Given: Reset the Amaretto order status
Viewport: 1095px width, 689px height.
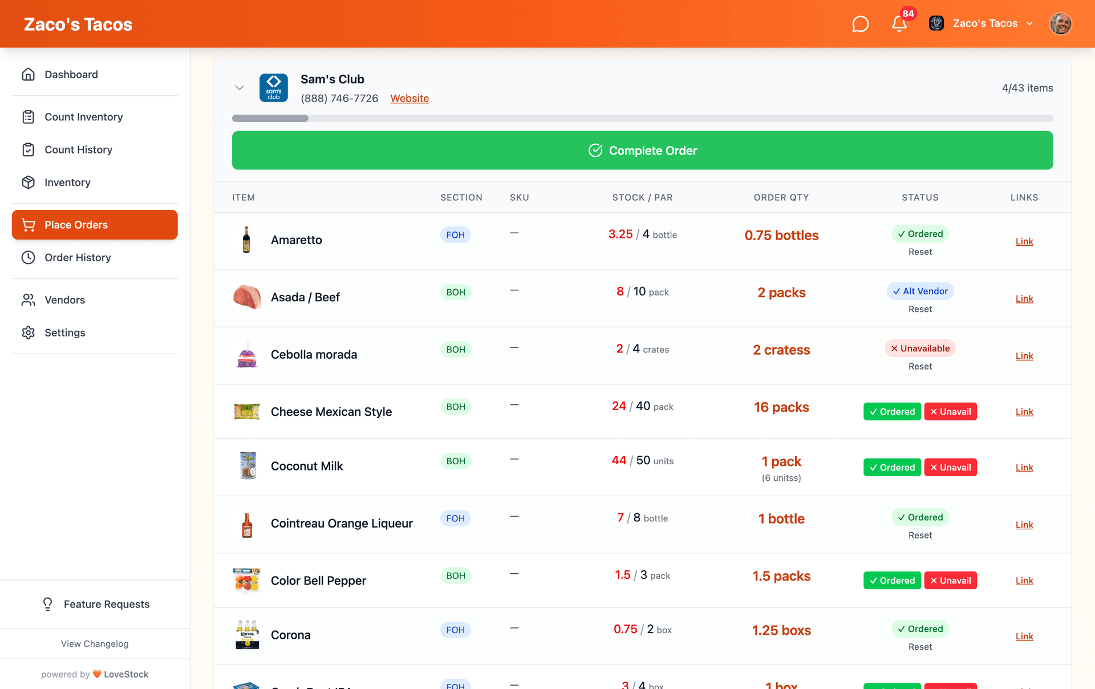Looking at the screenshot, I should [920, 252].
